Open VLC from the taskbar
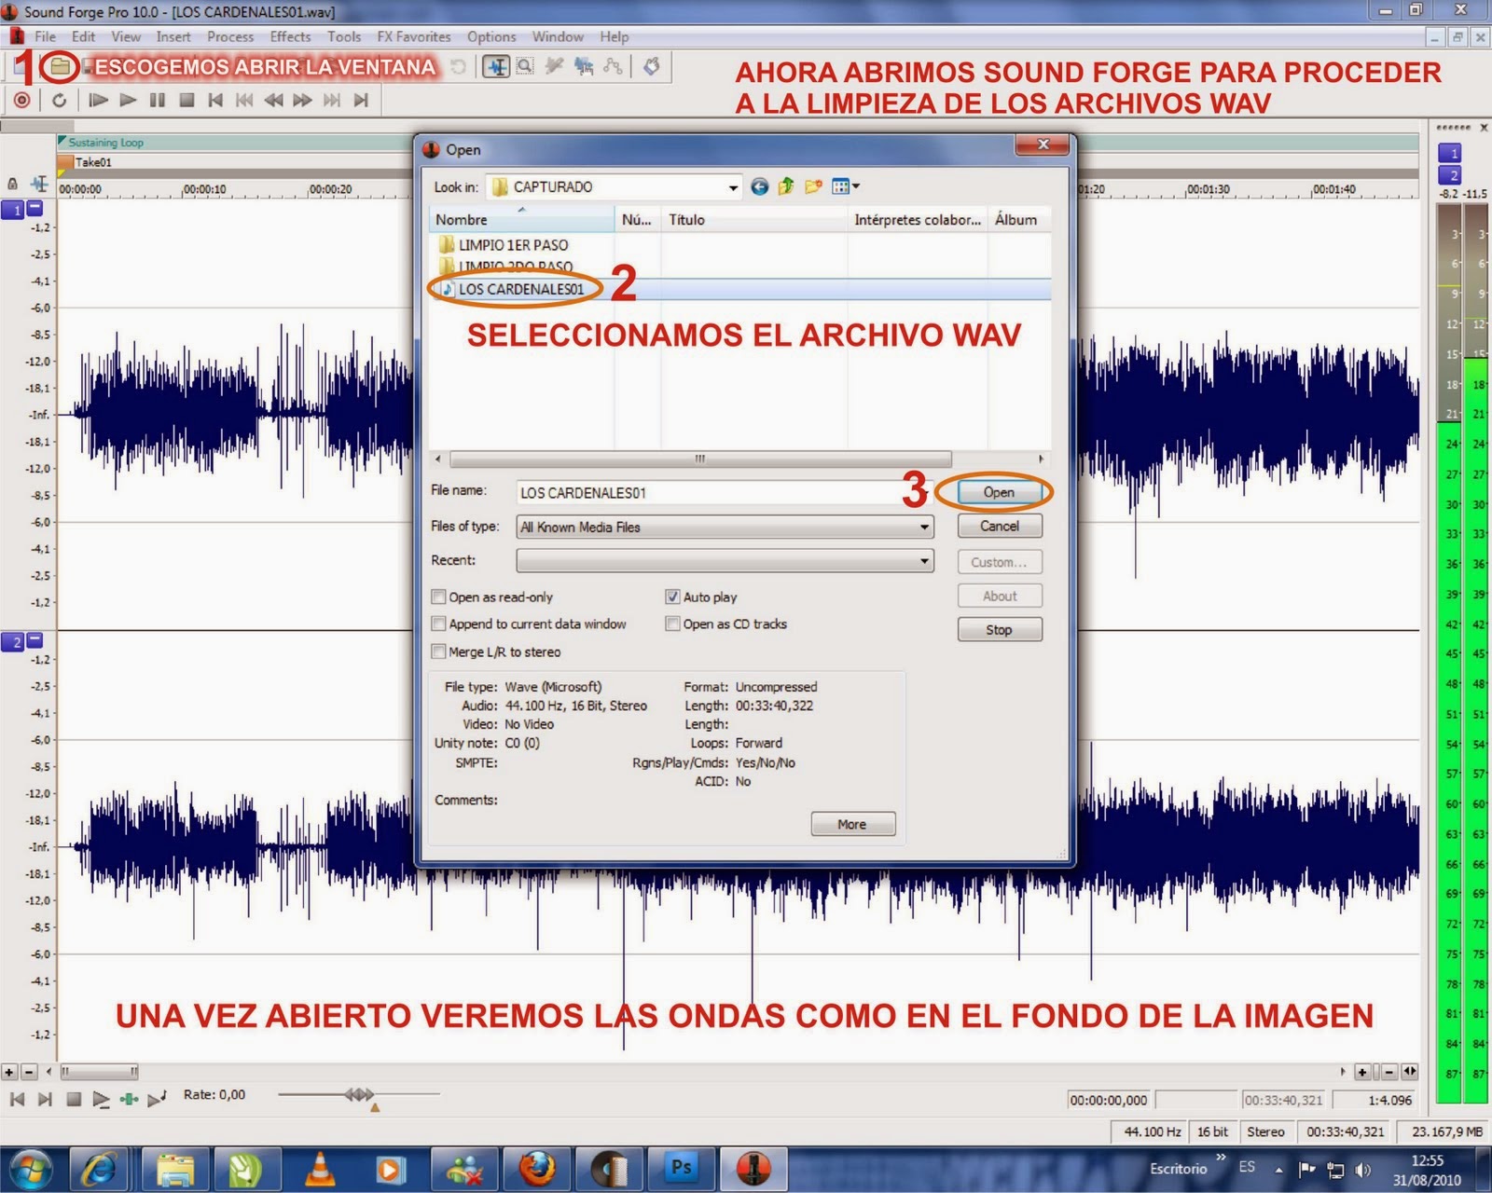 pos(321,1169)
